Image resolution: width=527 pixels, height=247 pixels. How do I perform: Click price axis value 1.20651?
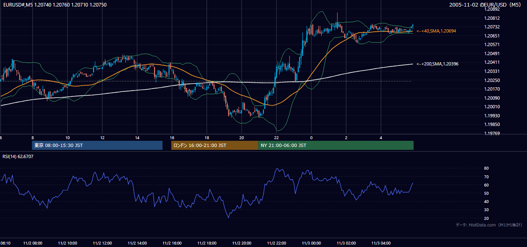click(492, 36)
